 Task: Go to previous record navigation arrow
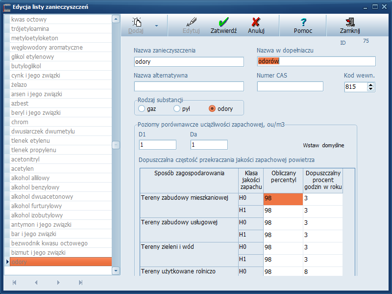pyautogui.click(x=36, y=283)
